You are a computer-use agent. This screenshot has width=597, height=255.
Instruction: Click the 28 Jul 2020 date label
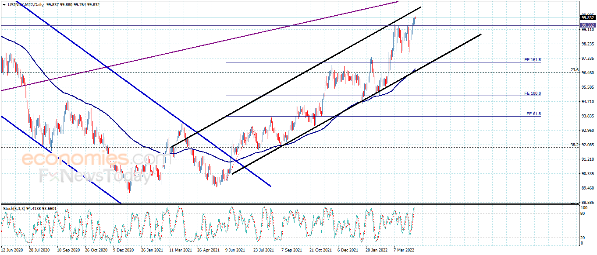tap(39, 251)
